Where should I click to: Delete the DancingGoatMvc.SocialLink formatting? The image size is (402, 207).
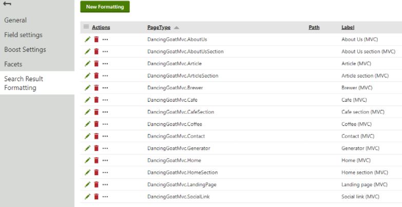coord(97,197)
